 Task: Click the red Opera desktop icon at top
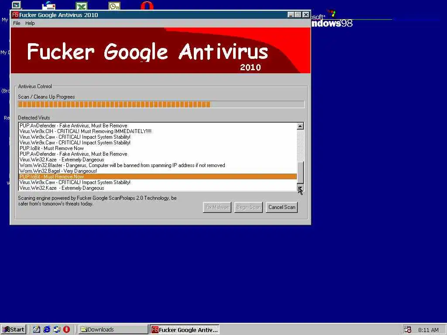[147, 6]
